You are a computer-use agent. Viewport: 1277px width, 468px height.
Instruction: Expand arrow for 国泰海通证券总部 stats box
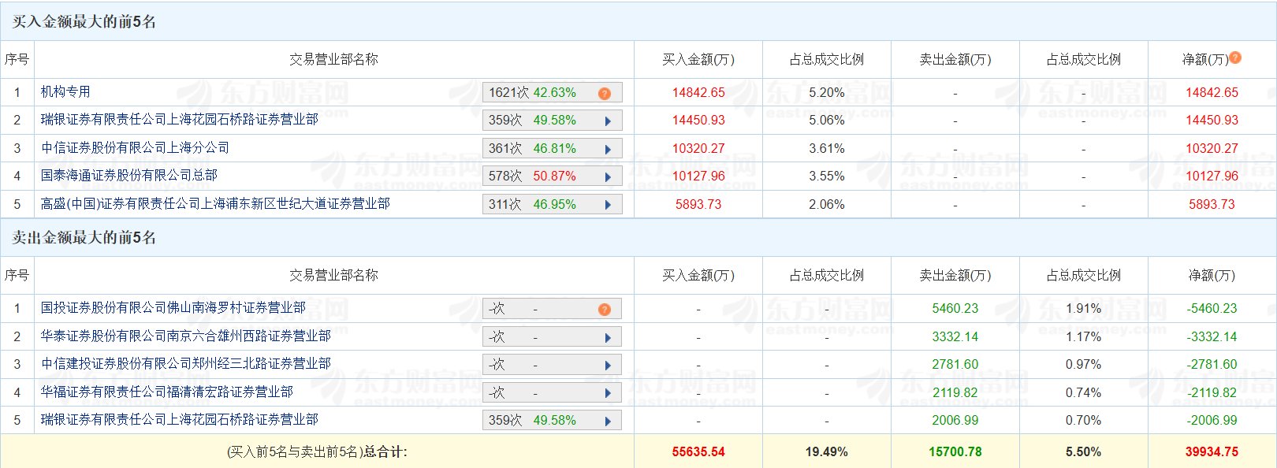(608, 177)
